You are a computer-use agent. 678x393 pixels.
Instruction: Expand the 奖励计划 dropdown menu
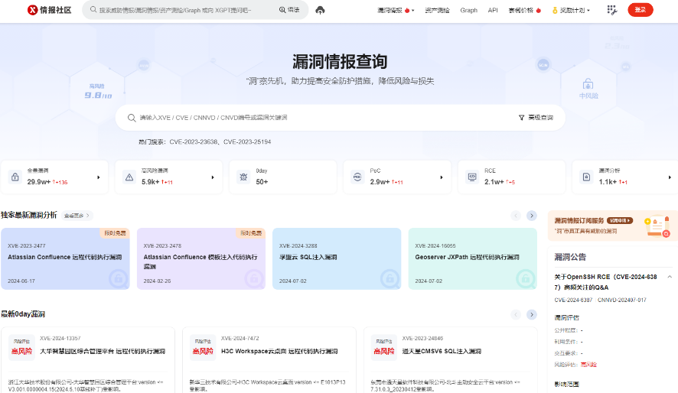[x=571, y=10]
